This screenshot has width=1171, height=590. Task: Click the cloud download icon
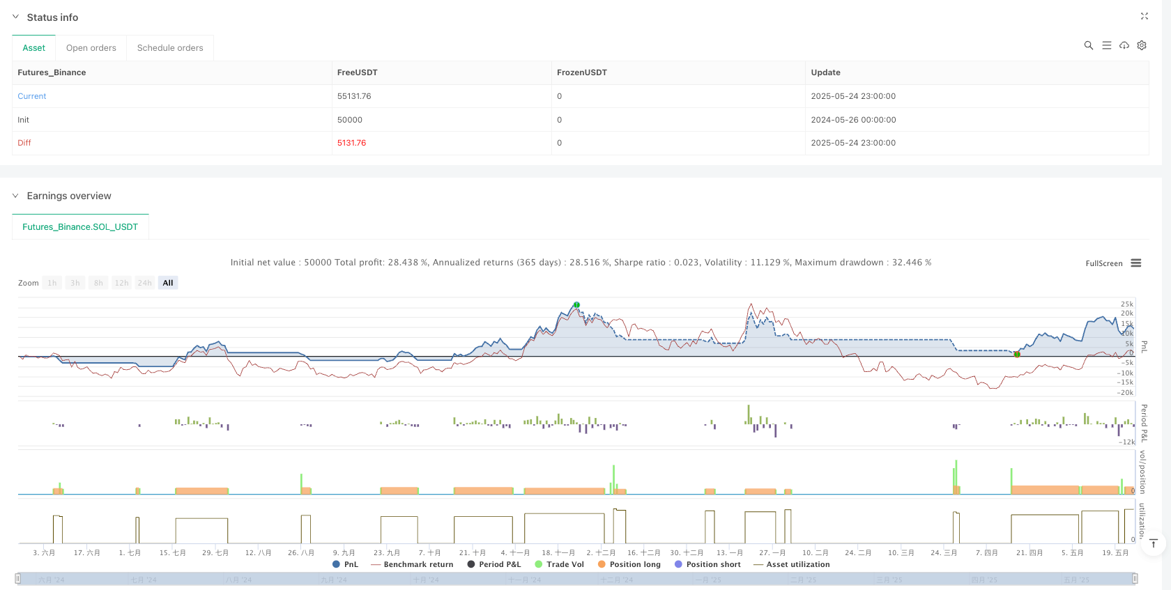[x=1124, y=45]
